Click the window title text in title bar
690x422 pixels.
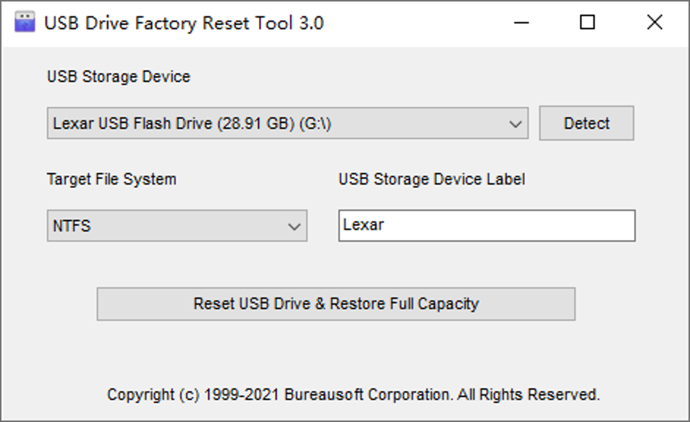184,23
